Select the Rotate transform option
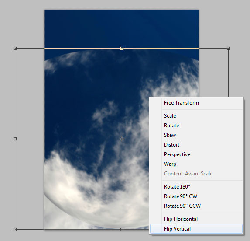The width and height of the screenshot is (250, 241). (x=196, y=126)
